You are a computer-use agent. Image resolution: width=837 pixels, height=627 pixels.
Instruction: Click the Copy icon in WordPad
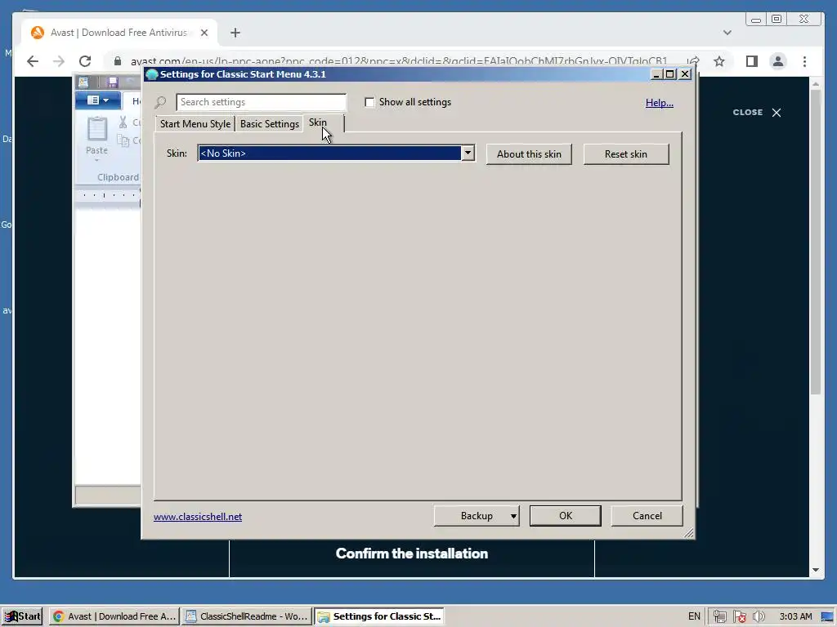(123, 140)
